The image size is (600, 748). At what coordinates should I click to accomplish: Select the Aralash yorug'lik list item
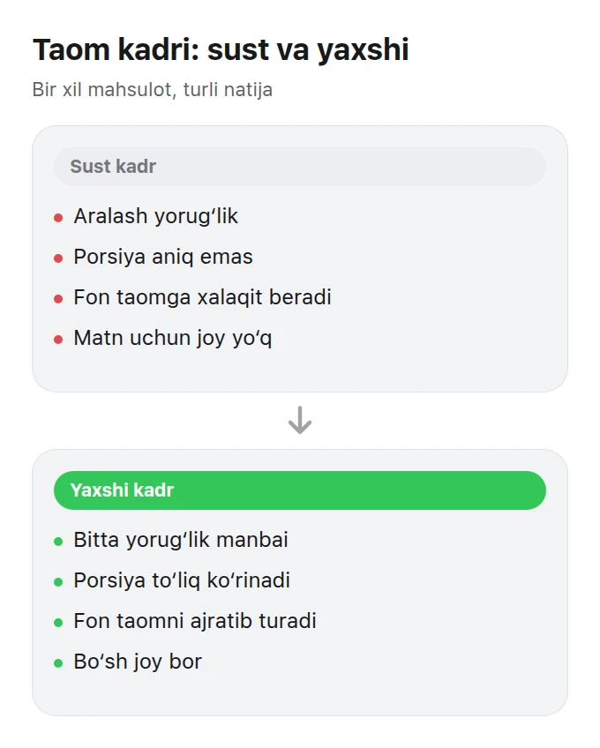pos(155,216)
